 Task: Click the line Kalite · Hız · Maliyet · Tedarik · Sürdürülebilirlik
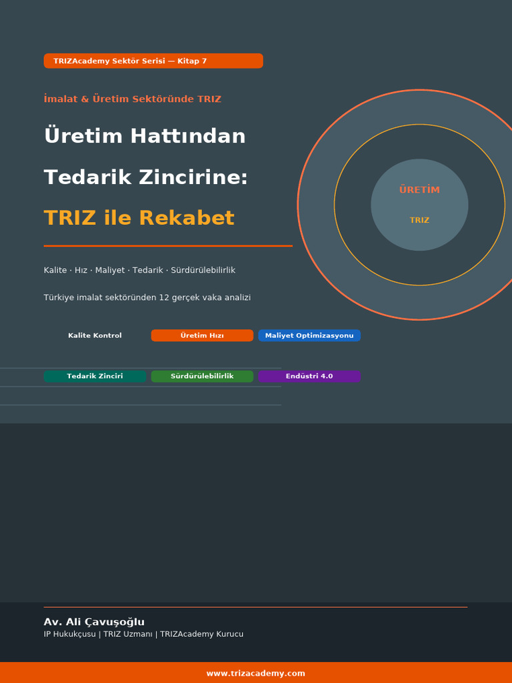coord(139,270)
